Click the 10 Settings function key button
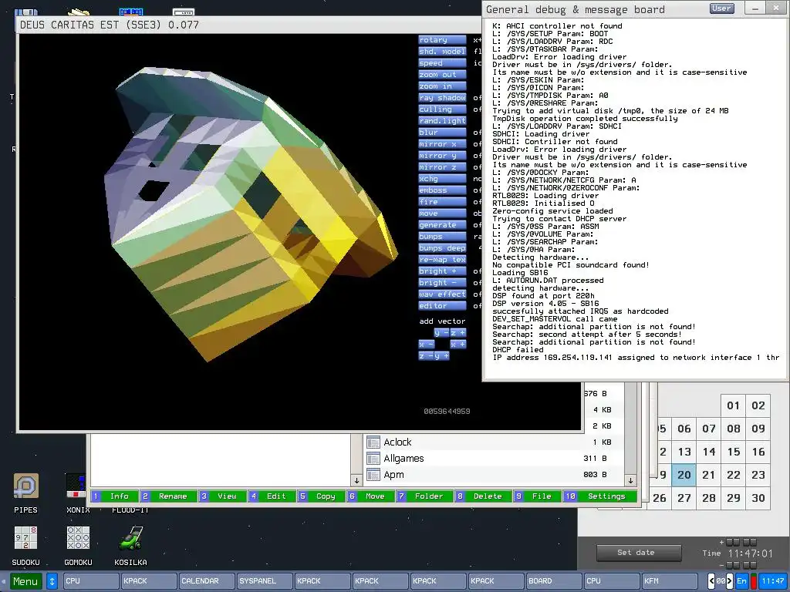The height and width of the screenshot is (592, 790). (x=599, y=496)
